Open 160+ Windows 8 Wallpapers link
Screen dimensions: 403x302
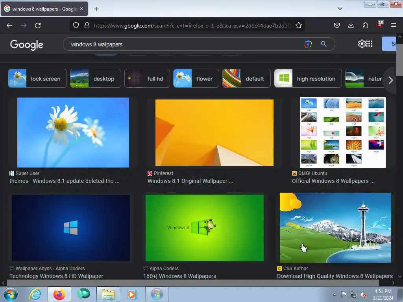click(x=179, y=276)
